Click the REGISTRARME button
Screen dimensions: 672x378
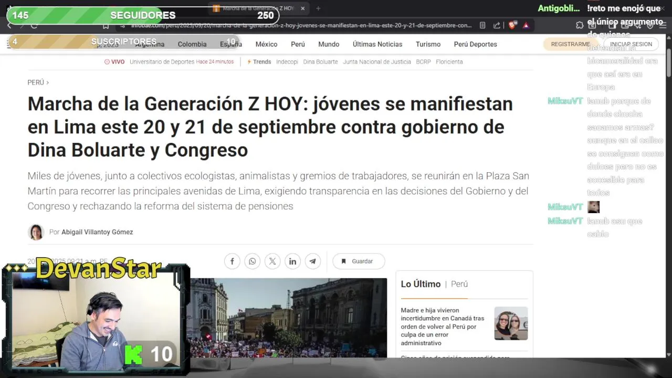tap(571, 44)
